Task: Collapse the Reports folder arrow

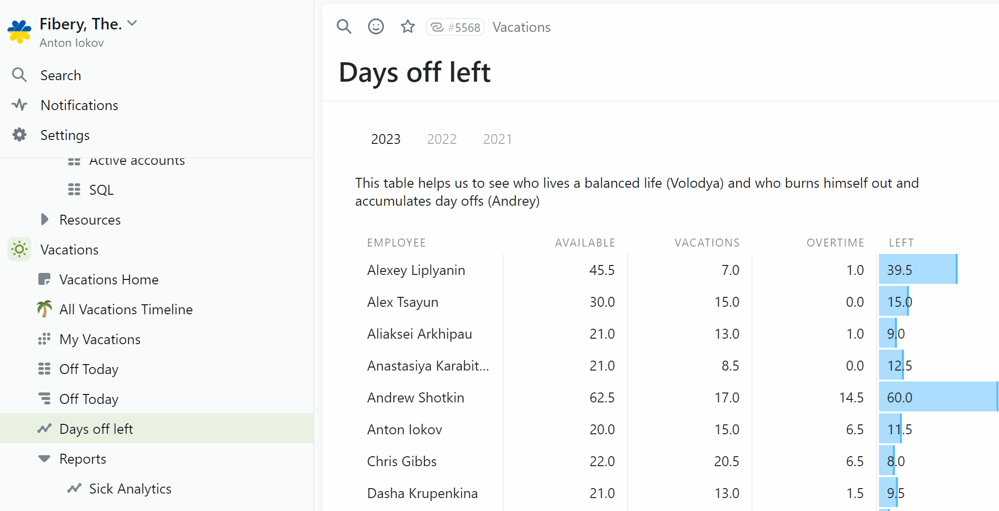Action: click(44, 459)
